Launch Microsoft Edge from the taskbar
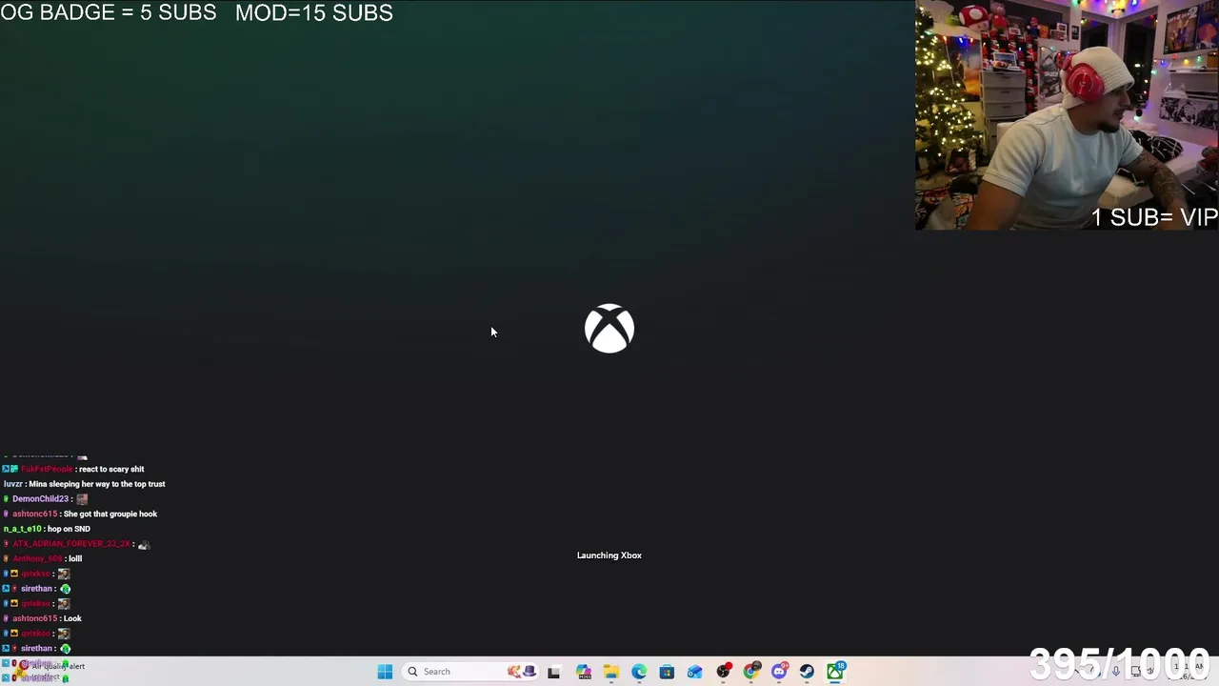Screen dimensions: 1219x686 (x=639, y=672)
